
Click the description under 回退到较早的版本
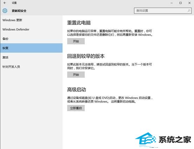tap(110, 66)
